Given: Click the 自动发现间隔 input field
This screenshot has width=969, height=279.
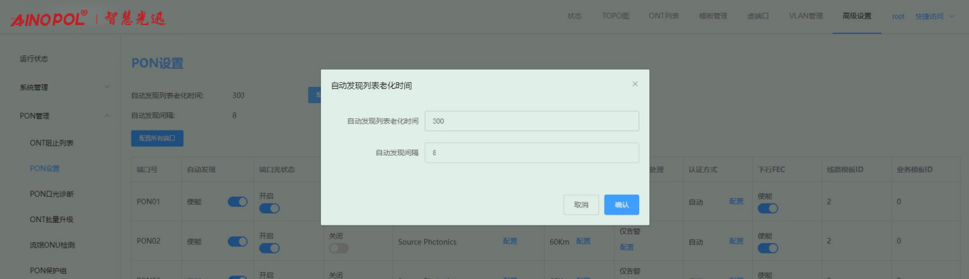Looking at the screenshot, I should pos(531,153).
